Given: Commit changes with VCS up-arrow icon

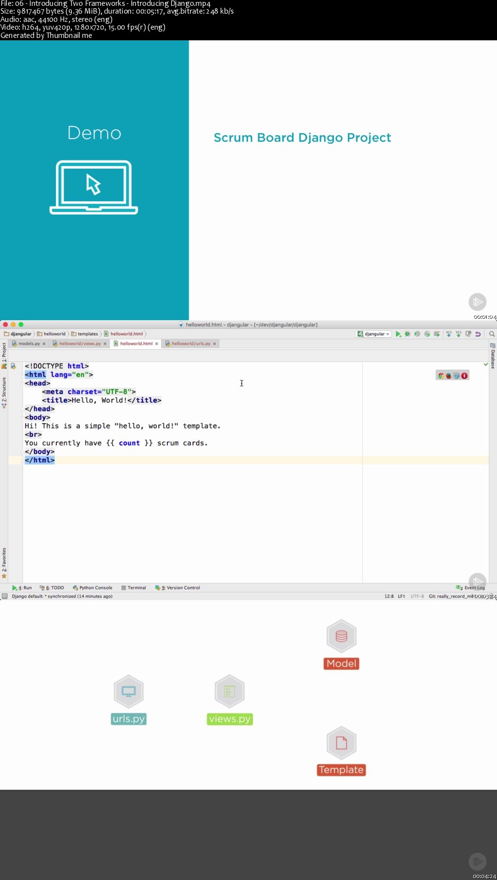Looking at the screenshot, I should (x=459, y=334).
